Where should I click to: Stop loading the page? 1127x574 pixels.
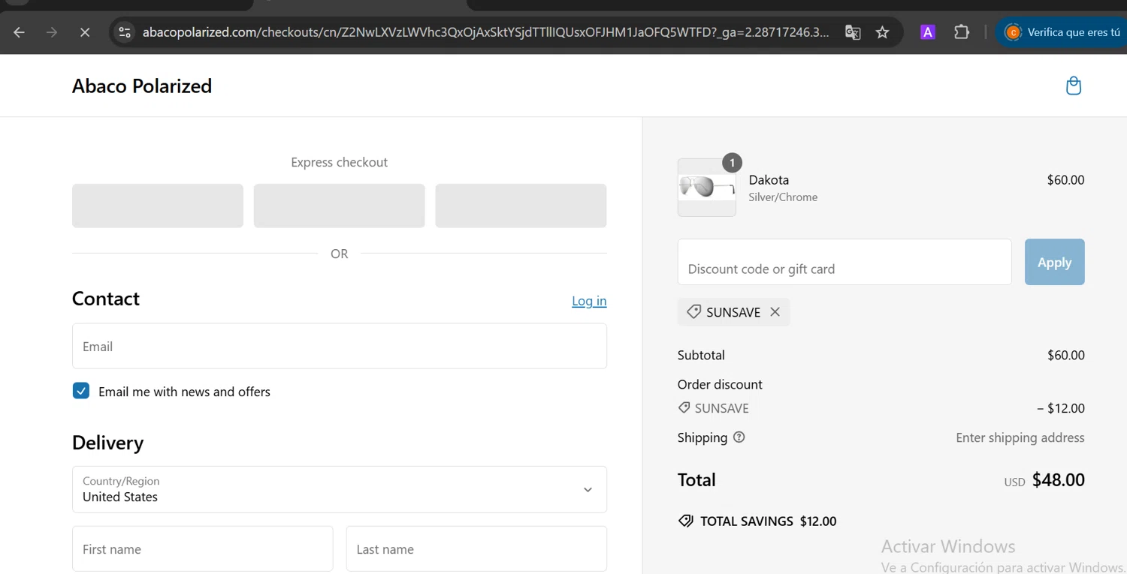(x=85, y=32)
